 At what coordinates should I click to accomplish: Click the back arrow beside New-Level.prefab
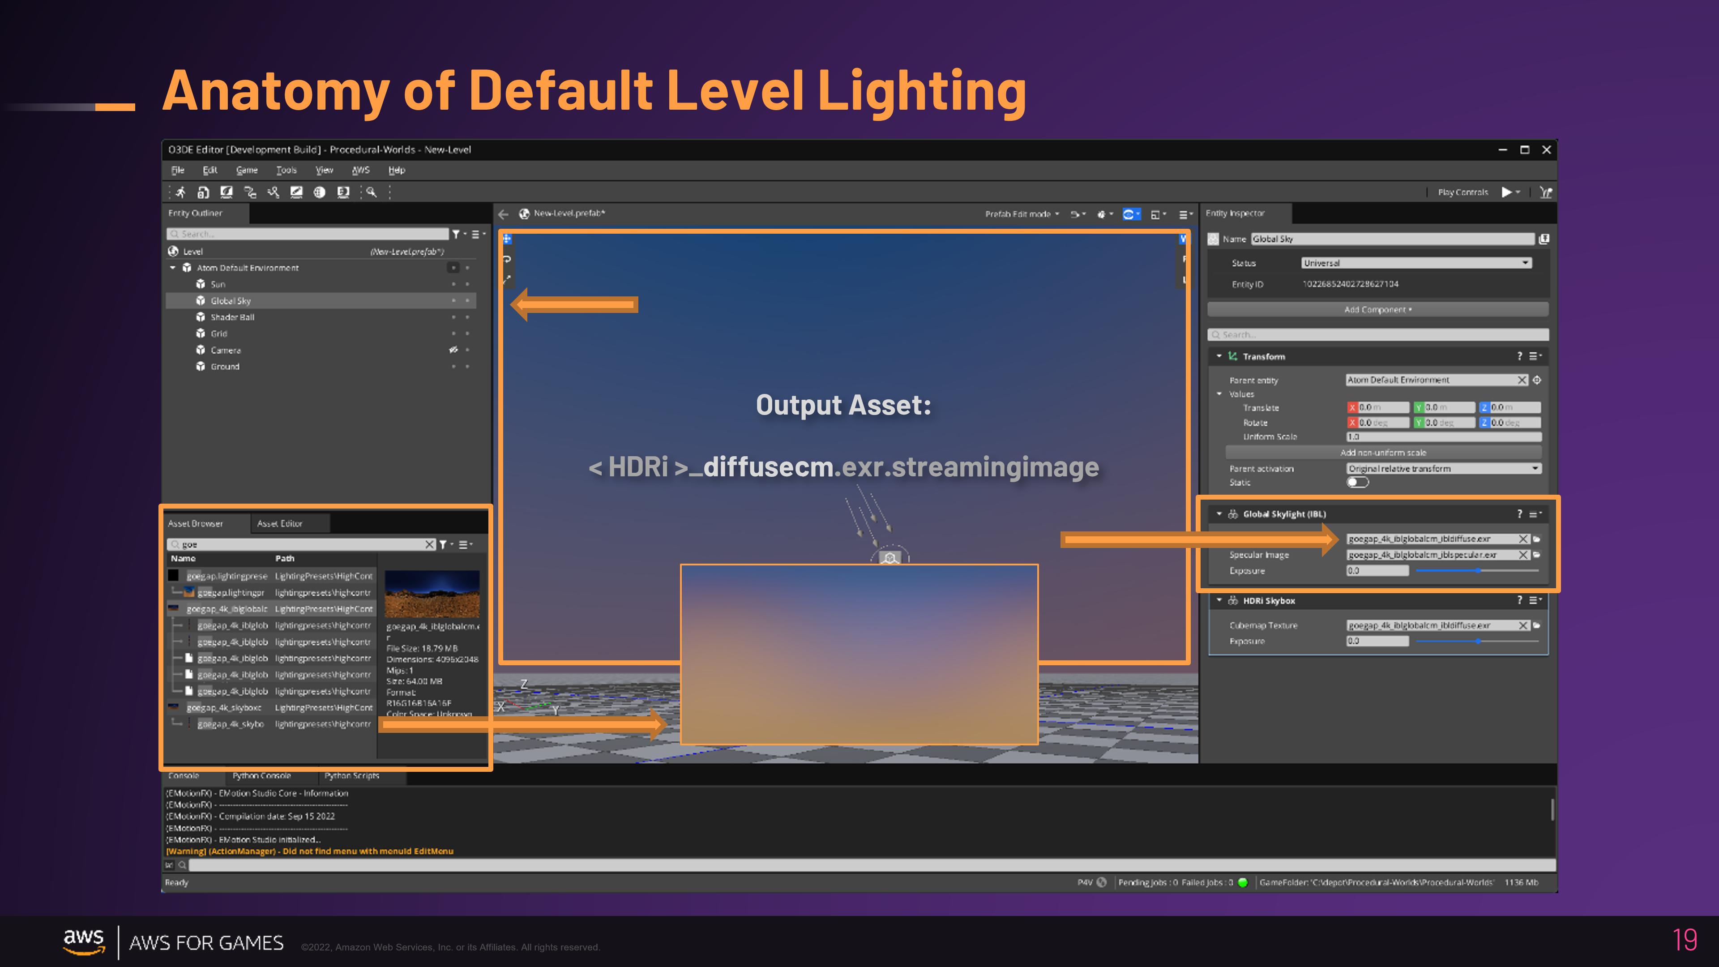(504, 214)
